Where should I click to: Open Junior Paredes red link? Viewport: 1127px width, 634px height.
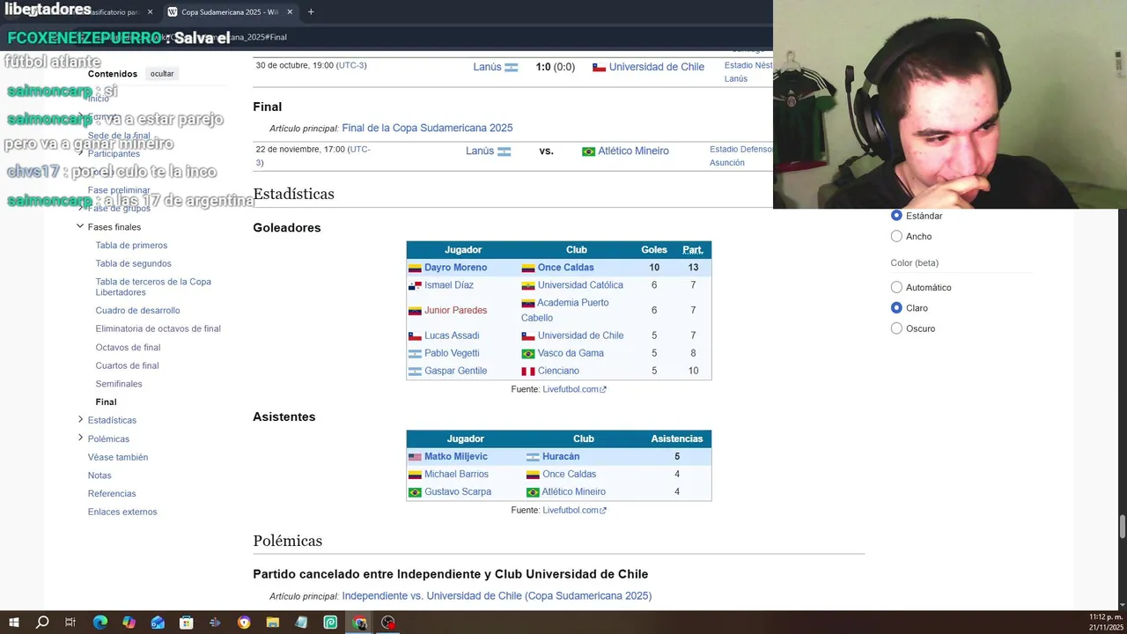(x=455, y=311)
